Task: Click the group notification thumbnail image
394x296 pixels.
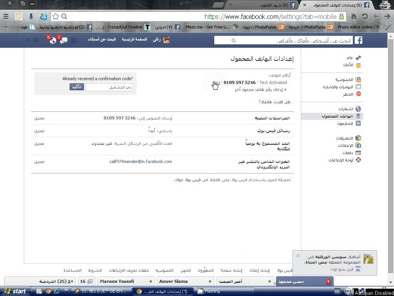Action: click(x=368, y=259)
